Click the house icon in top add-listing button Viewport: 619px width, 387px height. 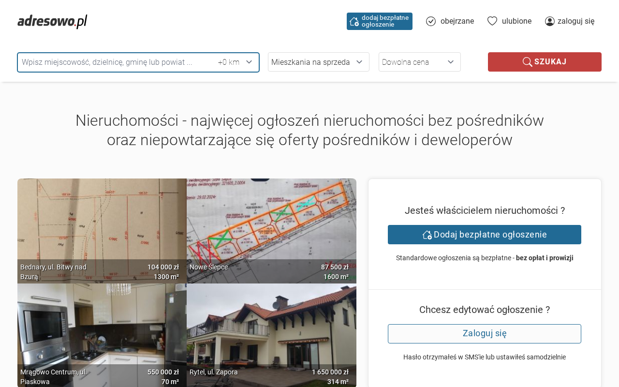(x=354, y=21)
